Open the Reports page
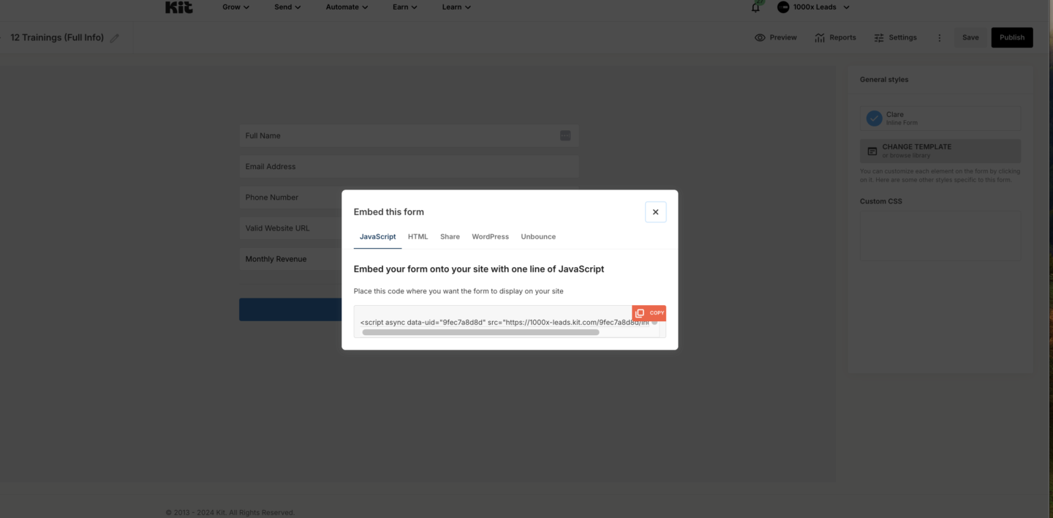1053x518 pixels. [835, 37]
